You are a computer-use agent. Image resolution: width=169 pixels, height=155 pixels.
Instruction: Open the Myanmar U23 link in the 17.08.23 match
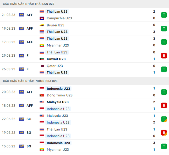[x=58, y=45]
